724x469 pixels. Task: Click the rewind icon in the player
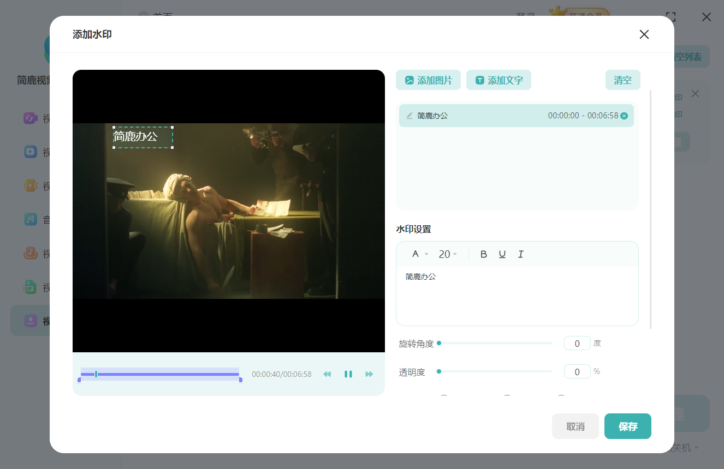327,374
